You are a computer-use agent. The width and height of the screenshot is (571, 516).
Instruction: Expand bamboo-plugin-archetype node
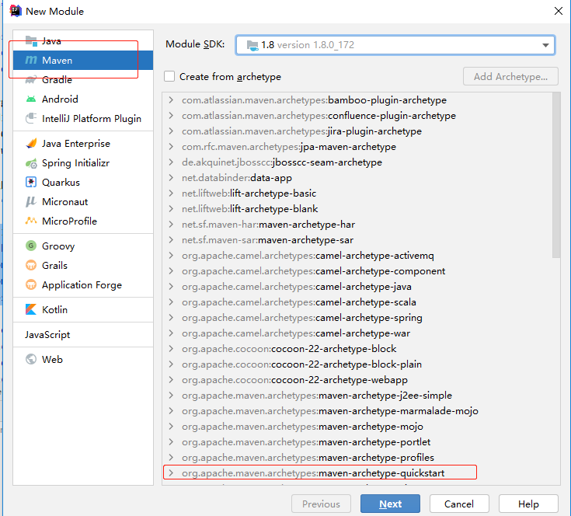[171, 99]
